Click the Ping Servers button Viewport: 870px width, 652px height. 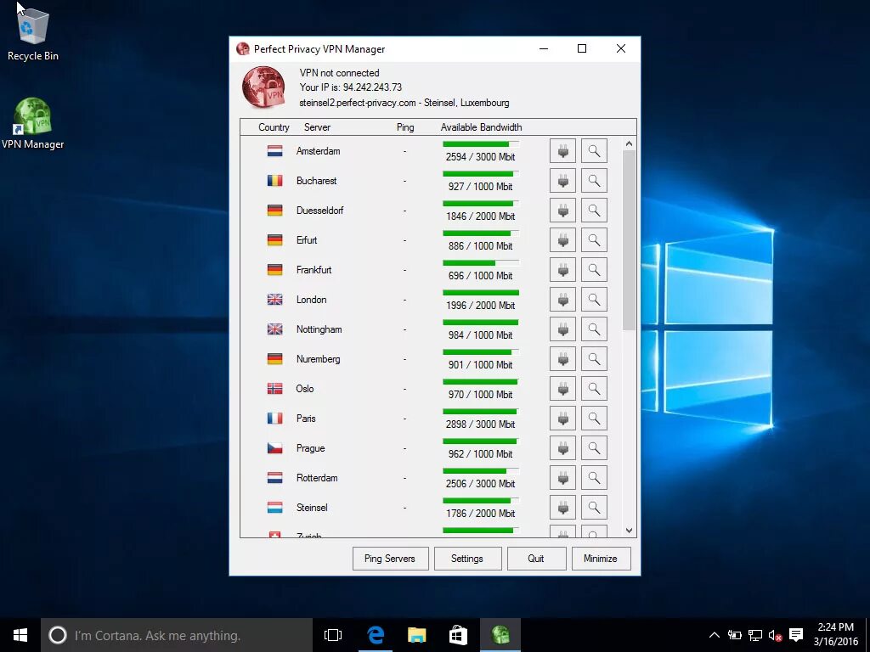(x=390, y=559)
